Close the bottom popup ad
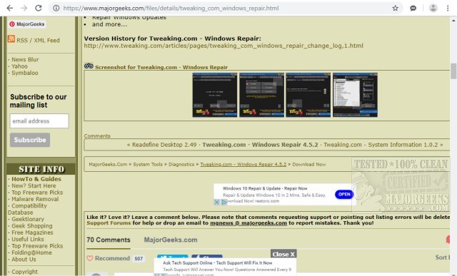 (x=283, y=254)
